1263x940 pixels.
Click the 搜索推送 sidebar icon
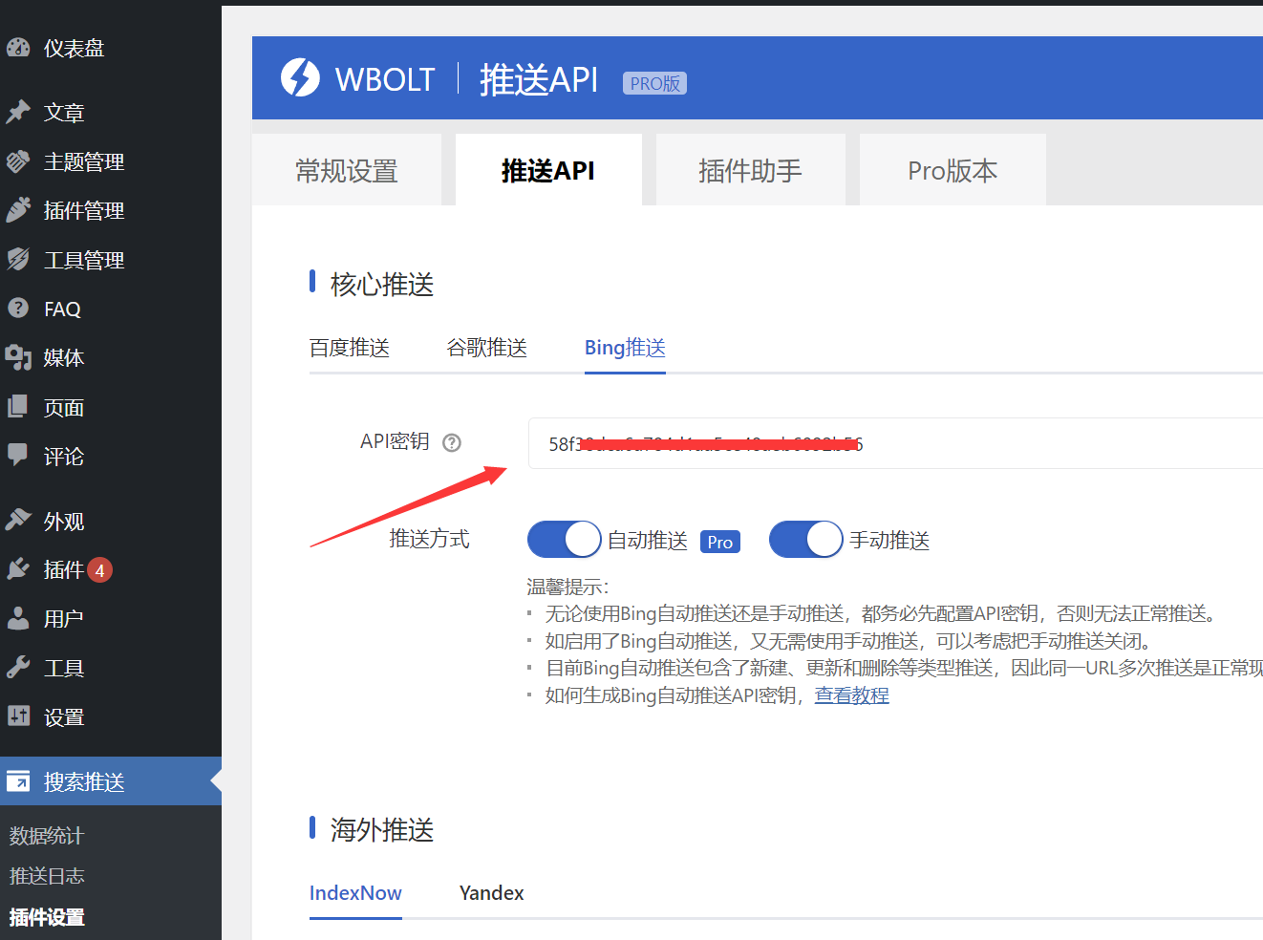coord(19,780)
